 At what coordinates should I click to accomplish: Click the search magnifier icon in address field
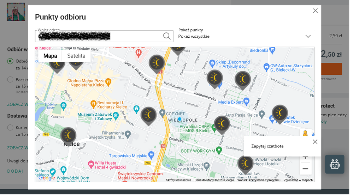tap(167, 36)
